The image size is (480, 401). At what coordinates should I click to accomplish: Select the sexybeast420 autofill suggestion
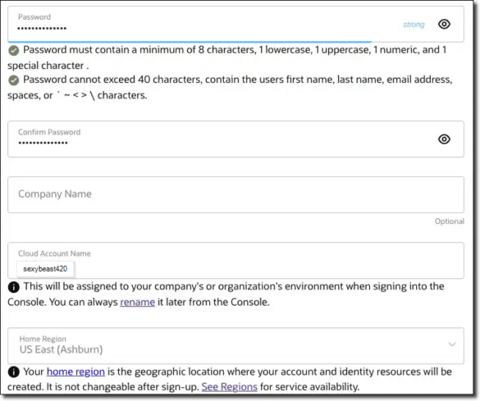click(x=45, y=269)
